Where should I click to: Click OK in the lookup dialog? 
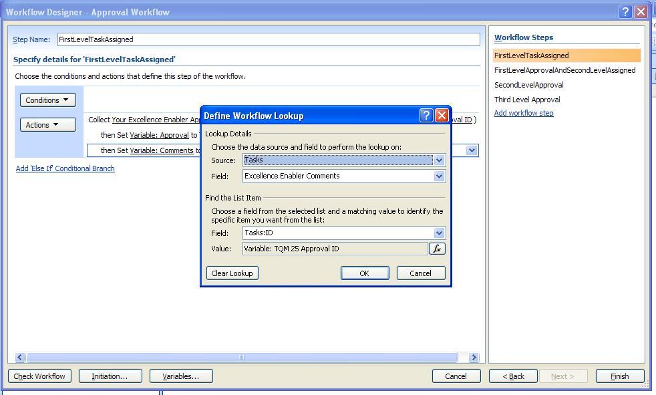(x=365, y=273)
